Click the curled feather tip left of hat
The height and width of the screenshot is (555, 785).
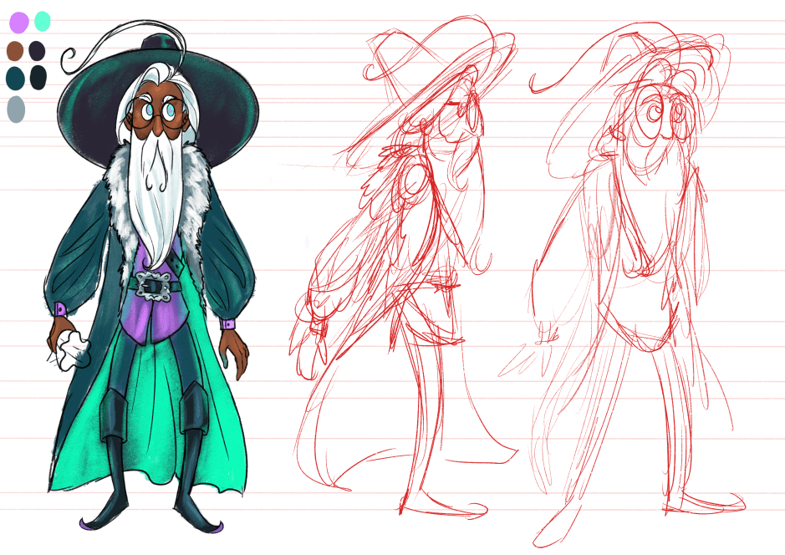[68, 58]
